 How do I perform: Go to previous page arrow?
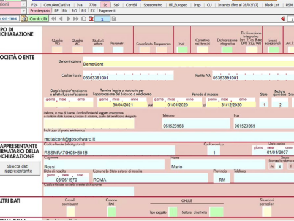click(61, 19)
